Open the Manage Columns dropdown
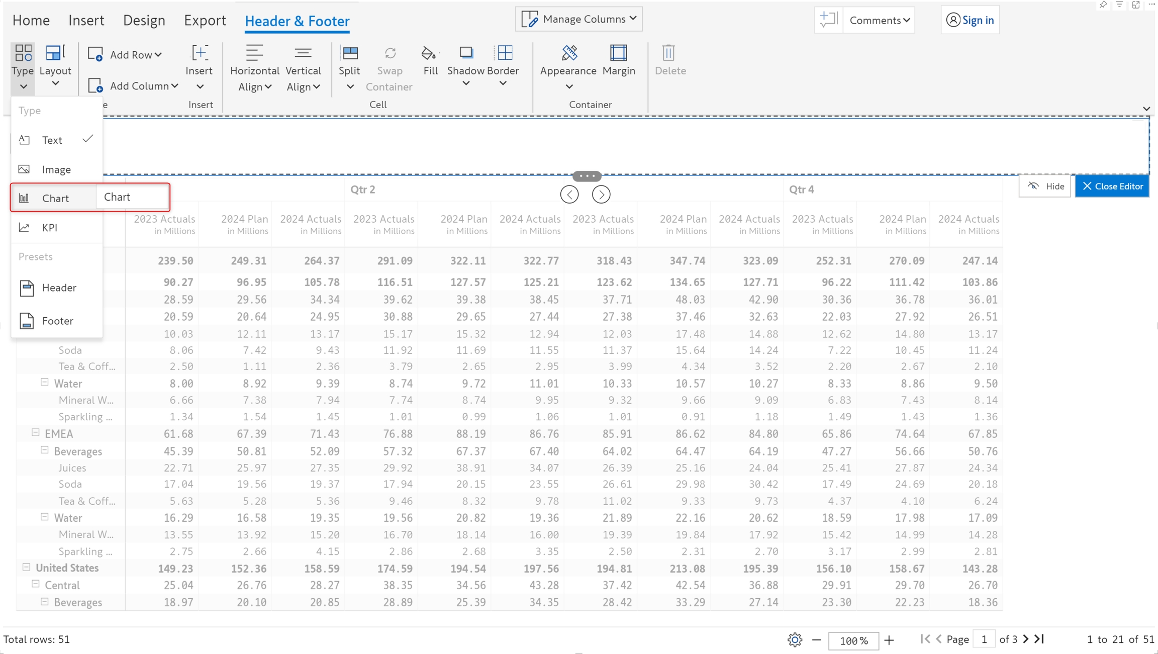This screenshot has height=654, width=1158. click(579, 19)
